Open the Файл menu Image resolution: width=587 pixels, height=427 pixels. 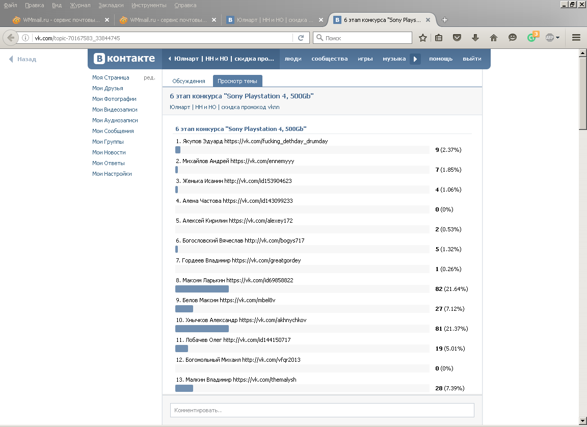tap(10, 5)
